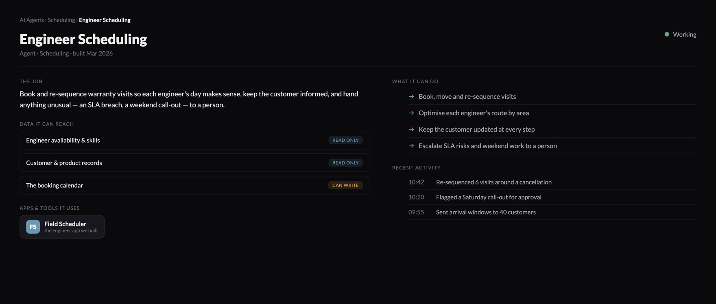Select Engineer availability & skills data row
The image size is (716, 304).
(x=194, y=140)
